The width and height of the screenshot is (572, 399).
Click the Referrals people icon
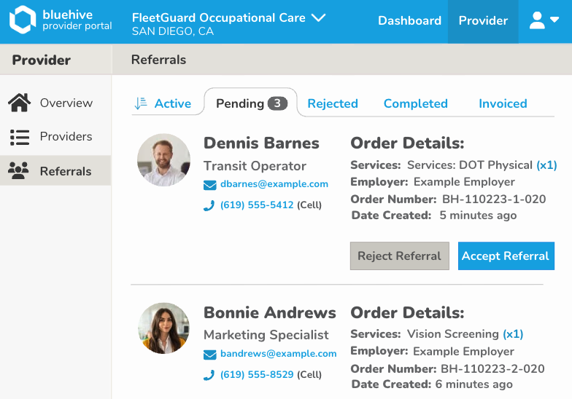click(19, 171)
